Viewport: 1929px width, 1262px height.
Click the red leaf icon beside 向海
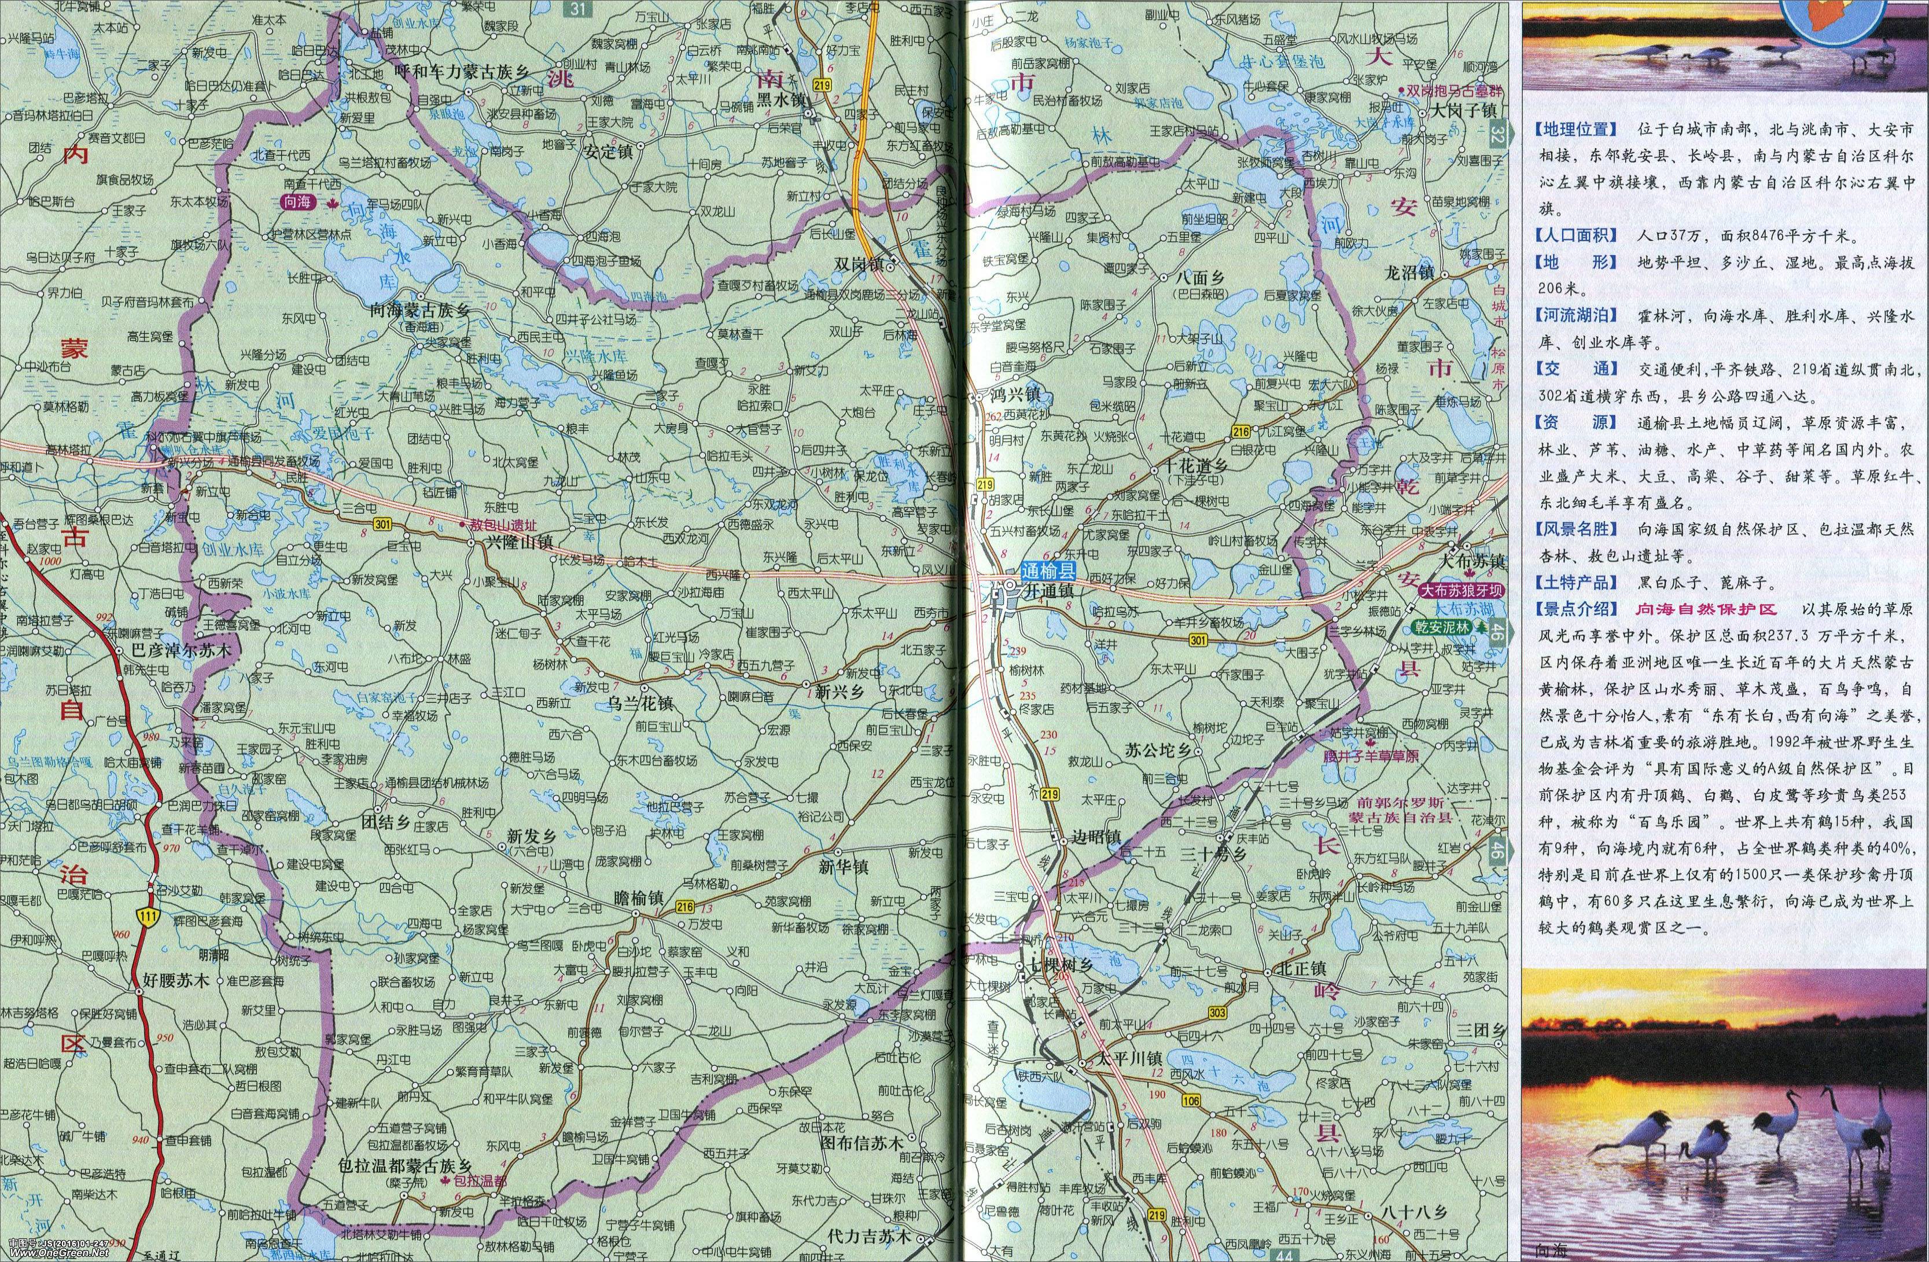pyautogui.click(x=331, y=204)
